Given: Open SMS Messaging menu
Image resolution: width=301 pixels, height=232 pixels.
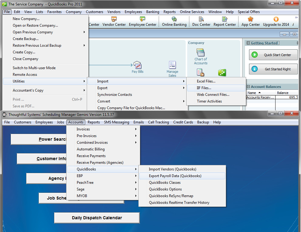Looking at the screenshot, I should tap(117, 122).
